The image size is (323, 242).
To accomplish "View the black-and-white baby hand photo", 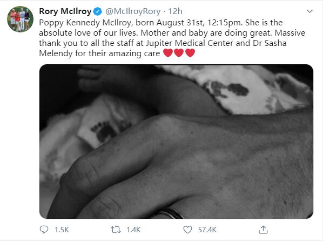I will [x=176, y=142].
